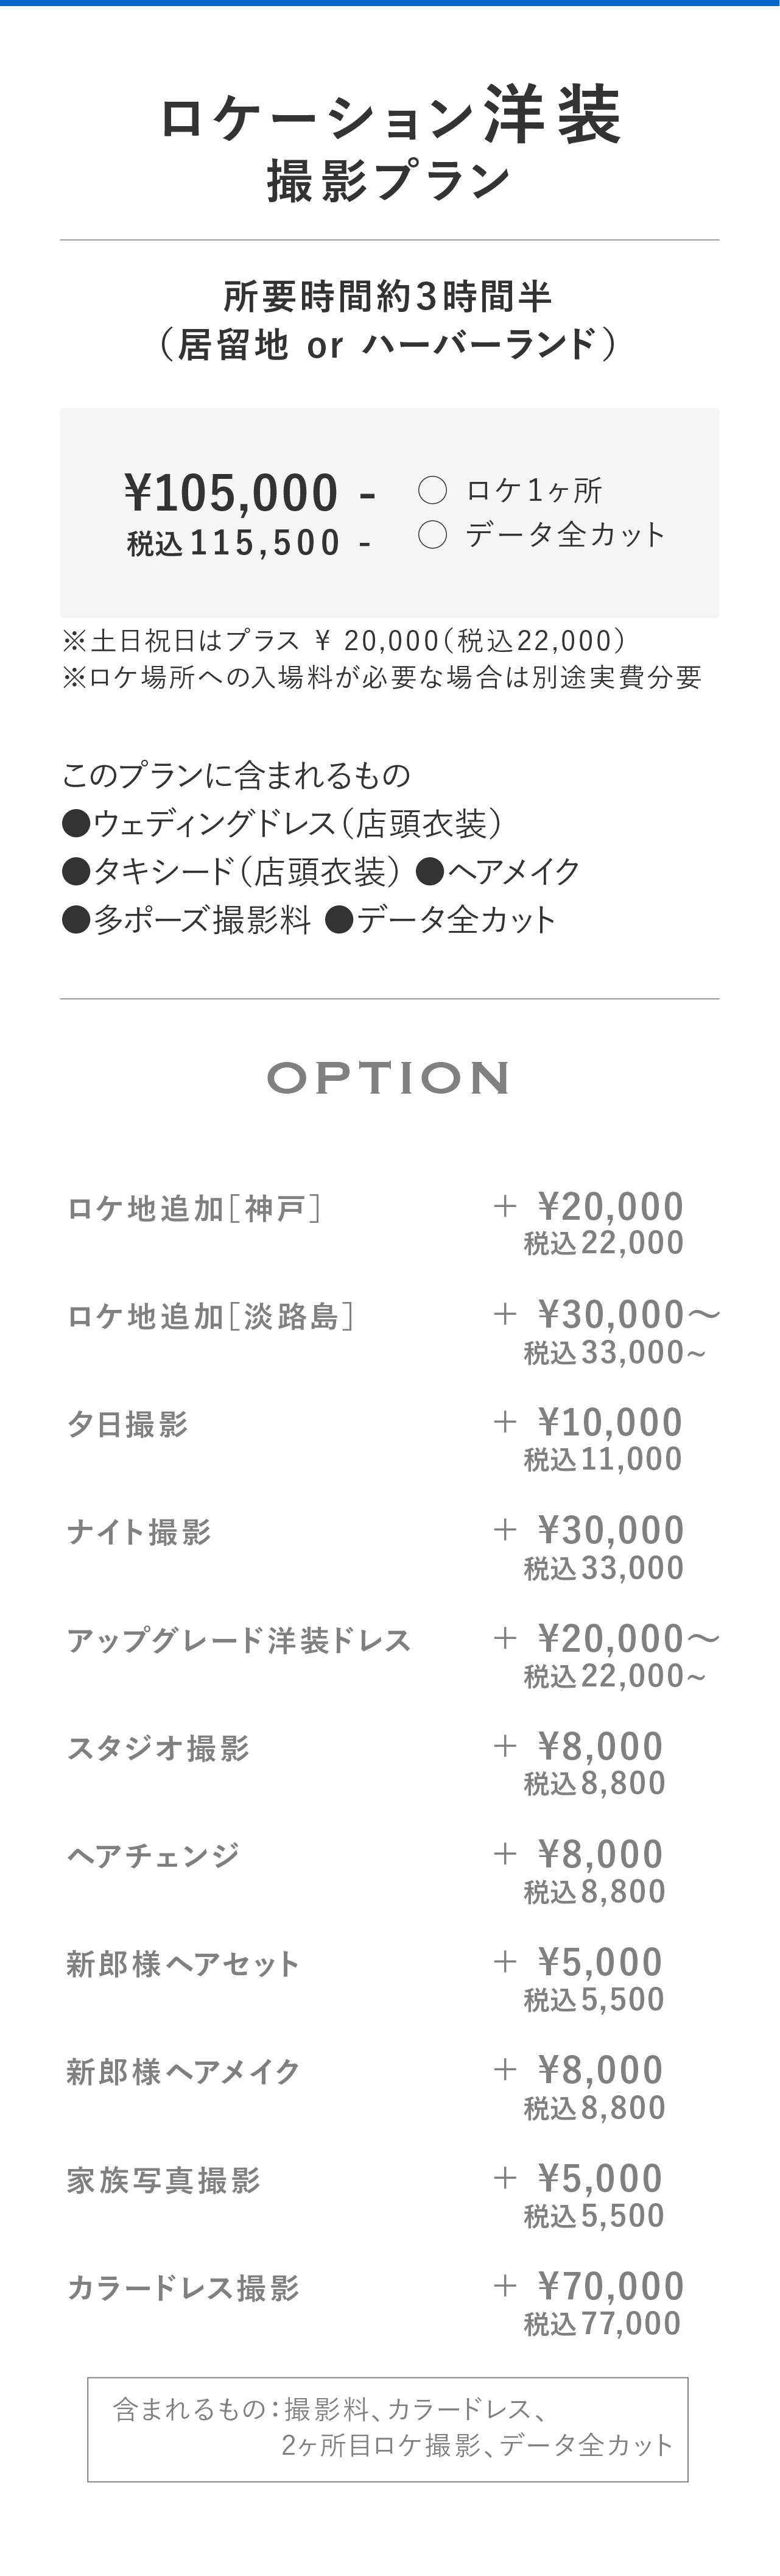The width and height of the screenshot is (780, 2576).
Task: Select the 家族写真撮影 option label
Action: (x=164, y=2180)
